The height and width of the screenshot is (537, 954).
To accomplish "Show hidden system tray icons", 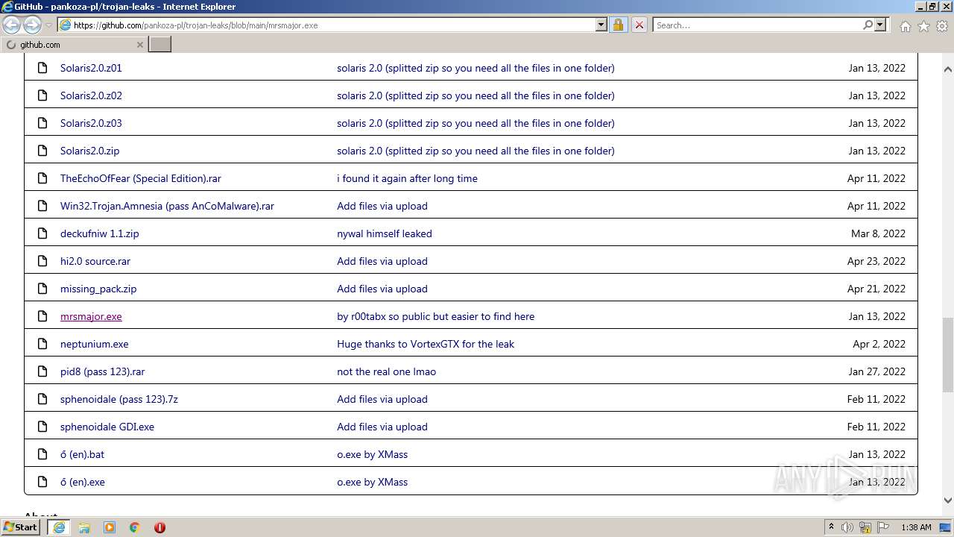I will pos(831,527).
